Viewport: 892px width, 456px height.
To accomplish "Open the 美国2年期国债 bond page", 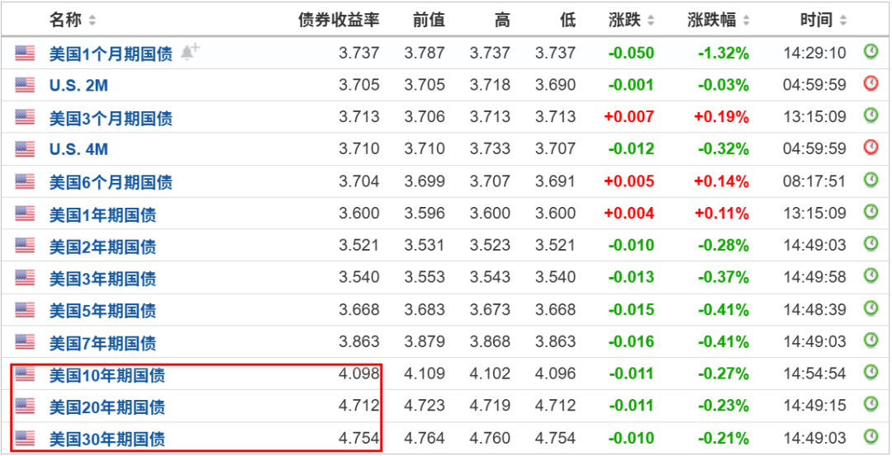I will pos(102,247).
